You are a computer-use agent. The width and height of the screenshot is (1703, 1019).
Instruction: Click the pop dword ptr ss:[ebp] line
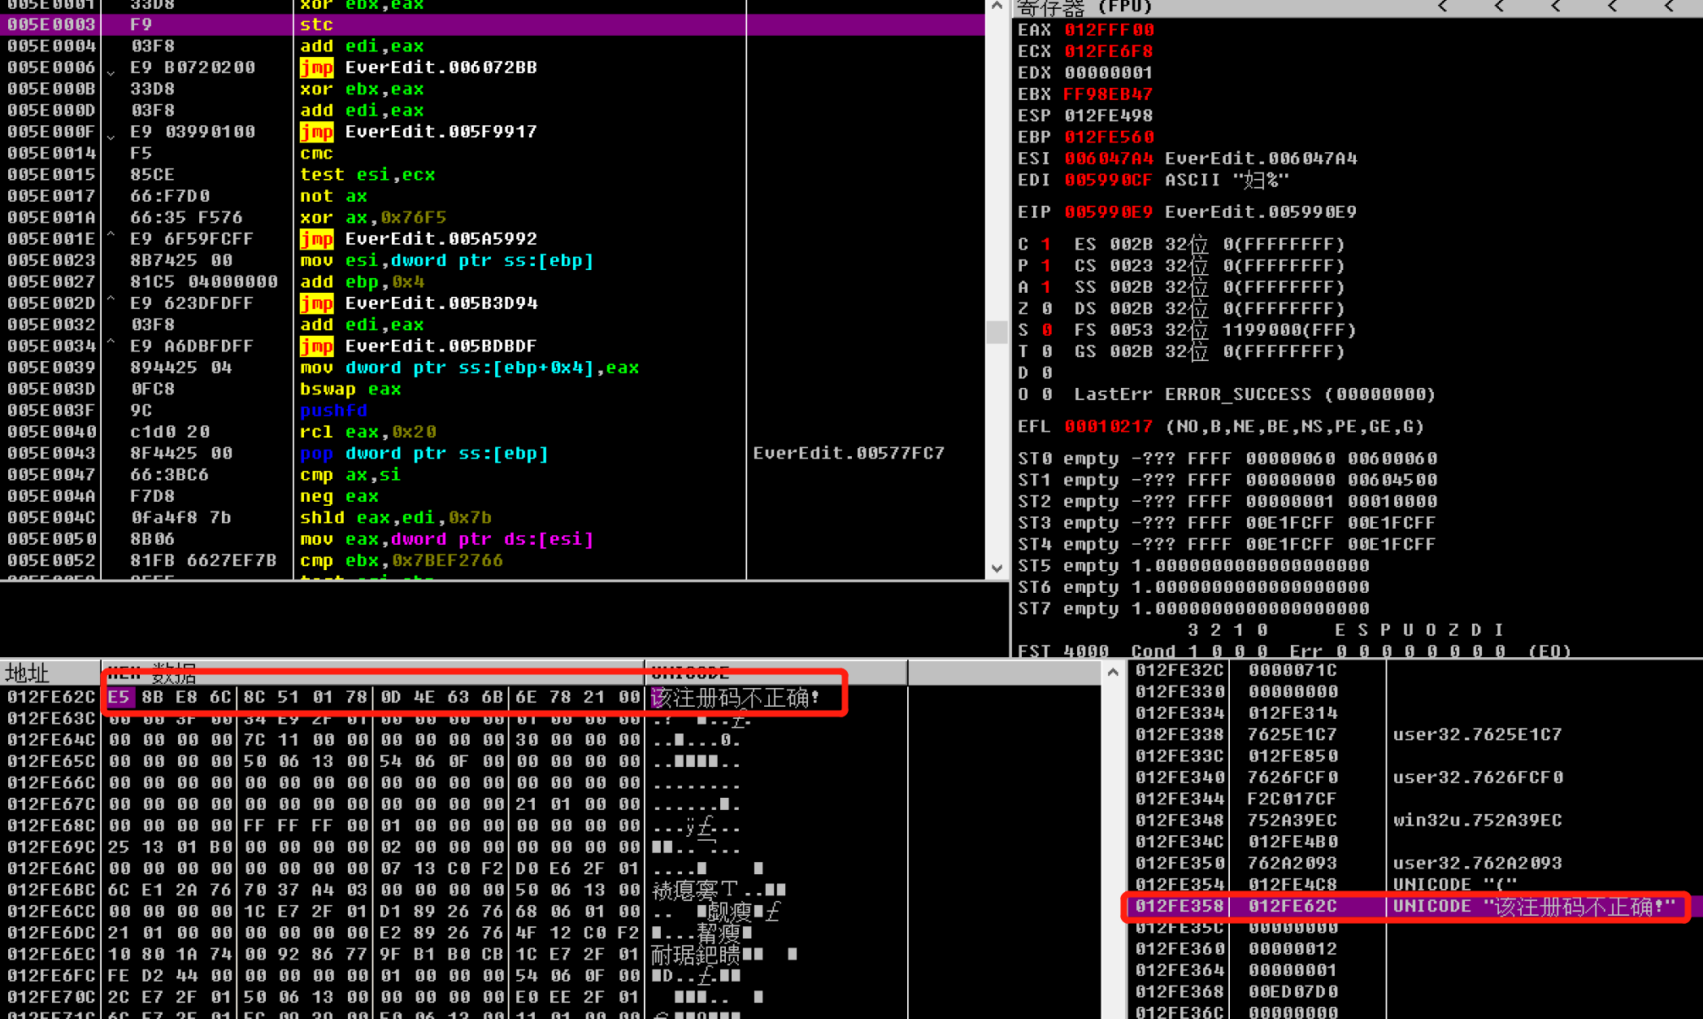coord(424,454)
